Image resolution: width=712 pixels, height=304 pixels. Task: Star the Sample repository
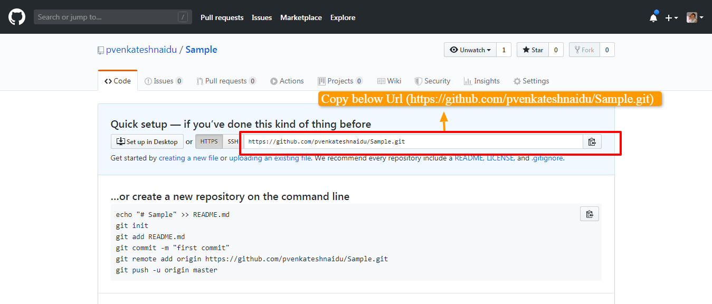[x=533, y=49]
